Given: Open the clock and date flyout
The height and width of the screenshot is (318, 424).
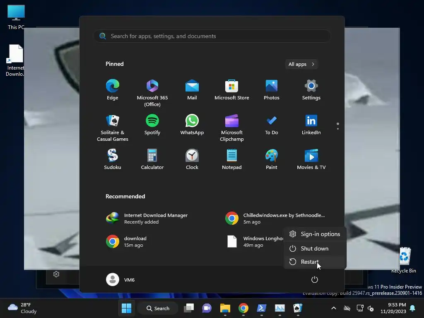Looking at the screenshot, I should pyautogui.click(x=393, y=308).
